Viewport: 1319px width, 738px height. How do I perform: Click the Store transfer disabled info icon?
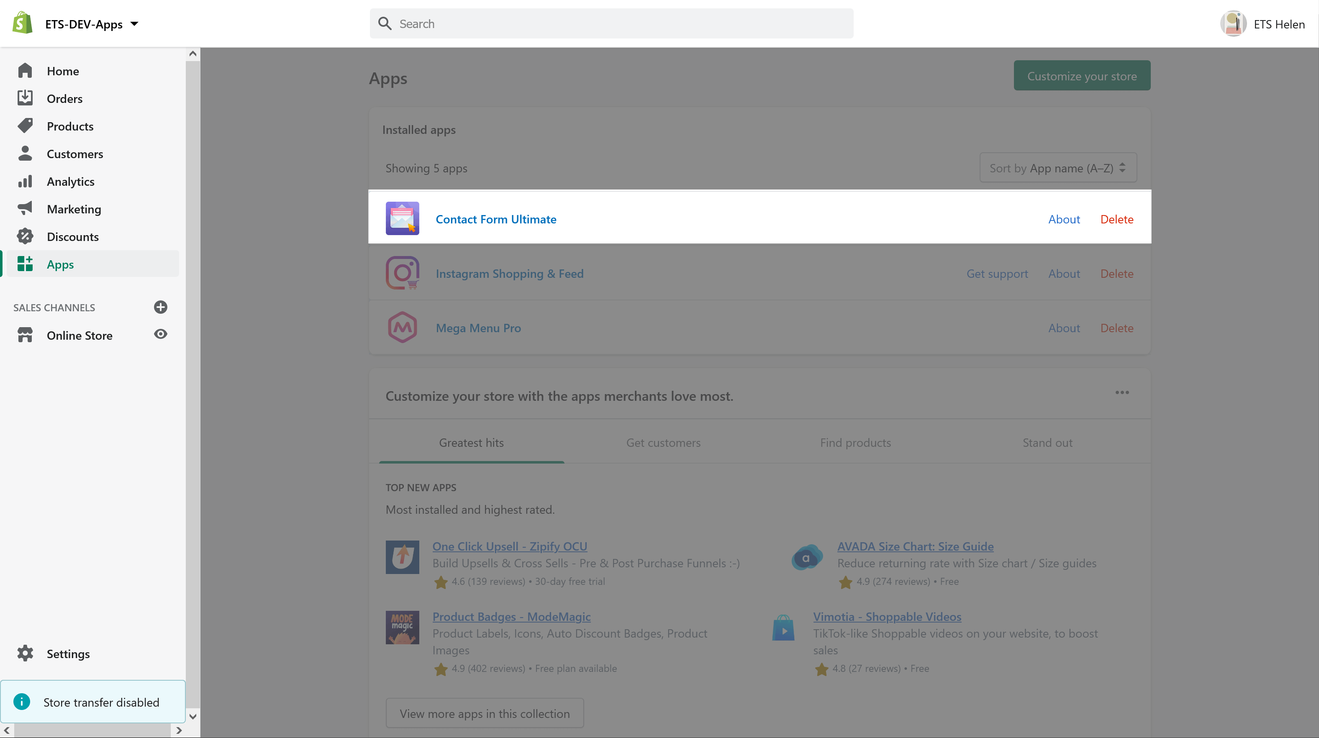coord(21,702)
